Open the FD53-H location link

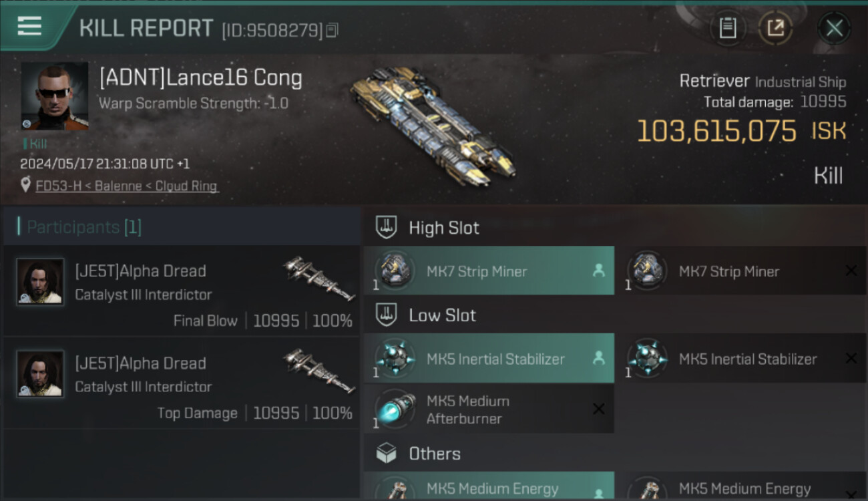point(127,186)
